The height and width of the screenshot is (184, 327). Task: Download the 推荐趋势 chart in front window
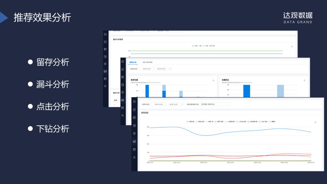315,122
